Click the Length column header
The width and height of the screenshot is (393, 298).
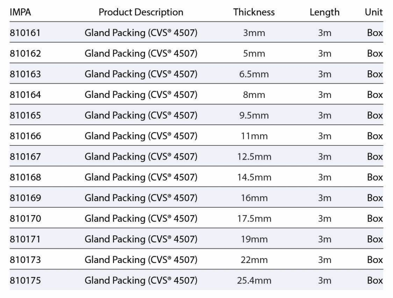click(x=324, y=12)
